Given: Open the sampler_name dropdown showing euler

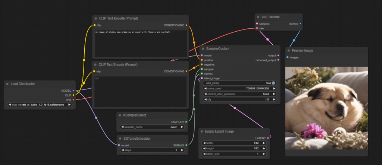Looking at the screenshot, I should [151, 127].
